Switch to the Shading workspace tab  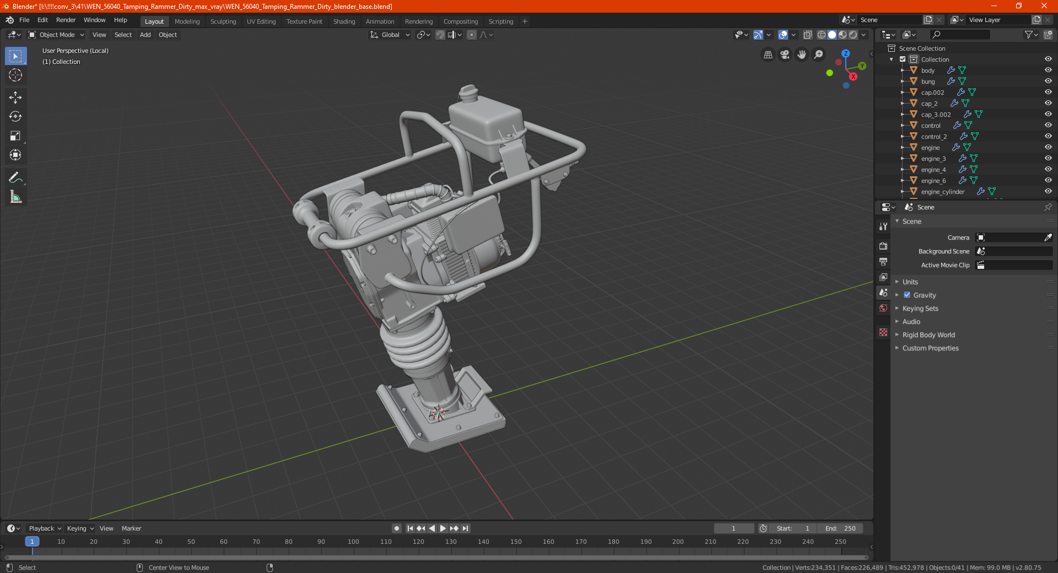click(344, 21)
